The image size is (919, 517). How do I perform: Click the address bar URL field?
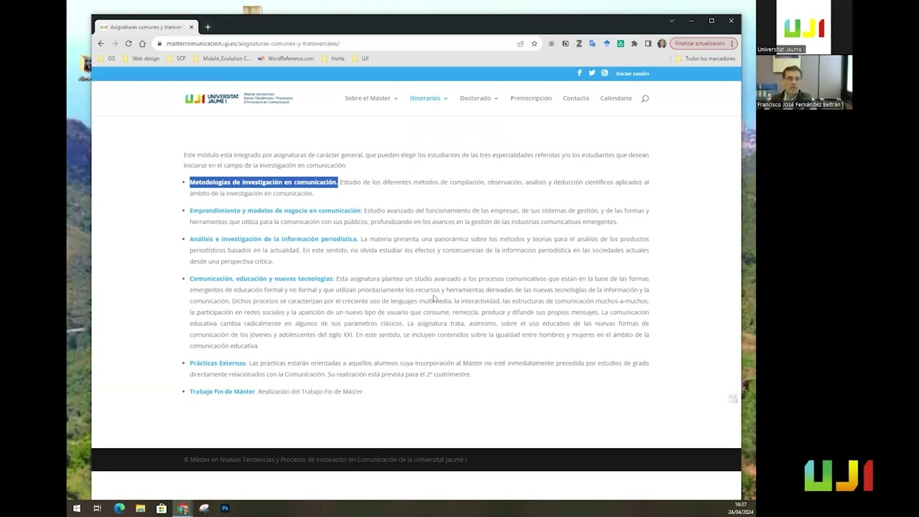coord(323,44)
